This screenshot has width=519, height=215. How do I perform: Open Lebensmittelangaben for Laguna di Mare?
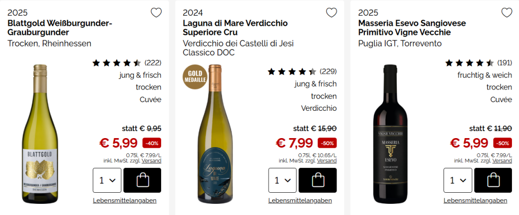[x=300, y=200]
